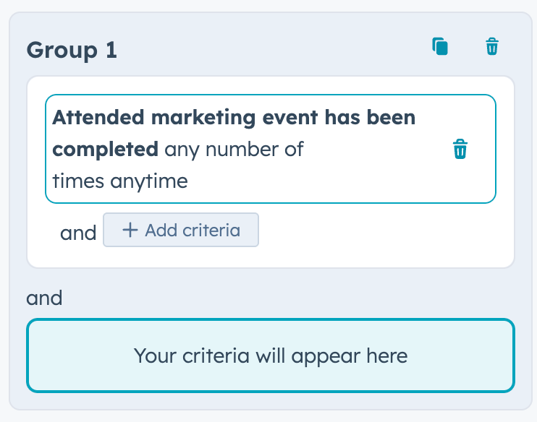Click the 'Attended marketing event has been' text
This screenshot has height=422, width=537.
coord(234,117)
